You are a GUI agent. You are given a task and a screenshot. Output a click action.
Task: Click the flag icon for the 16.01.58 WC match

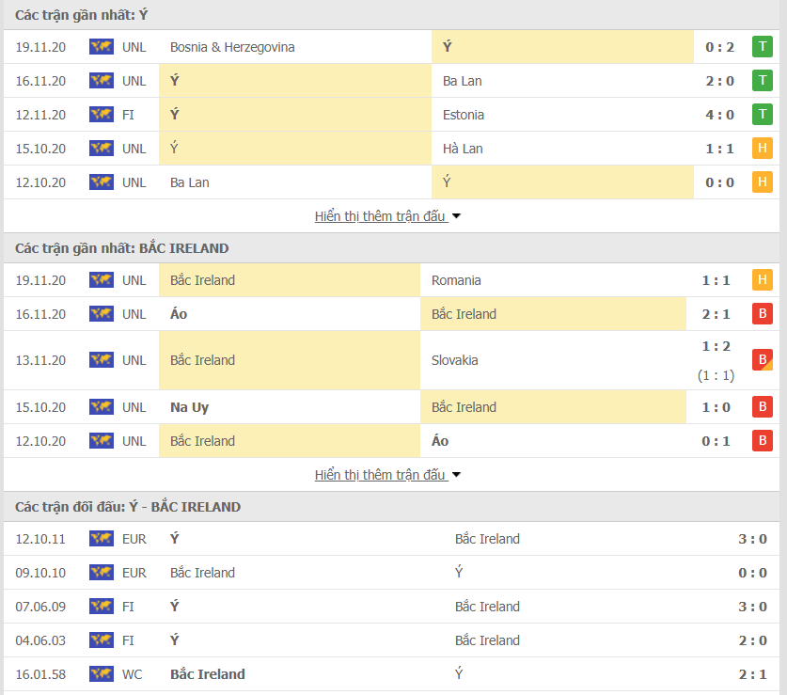pos(101,674)
